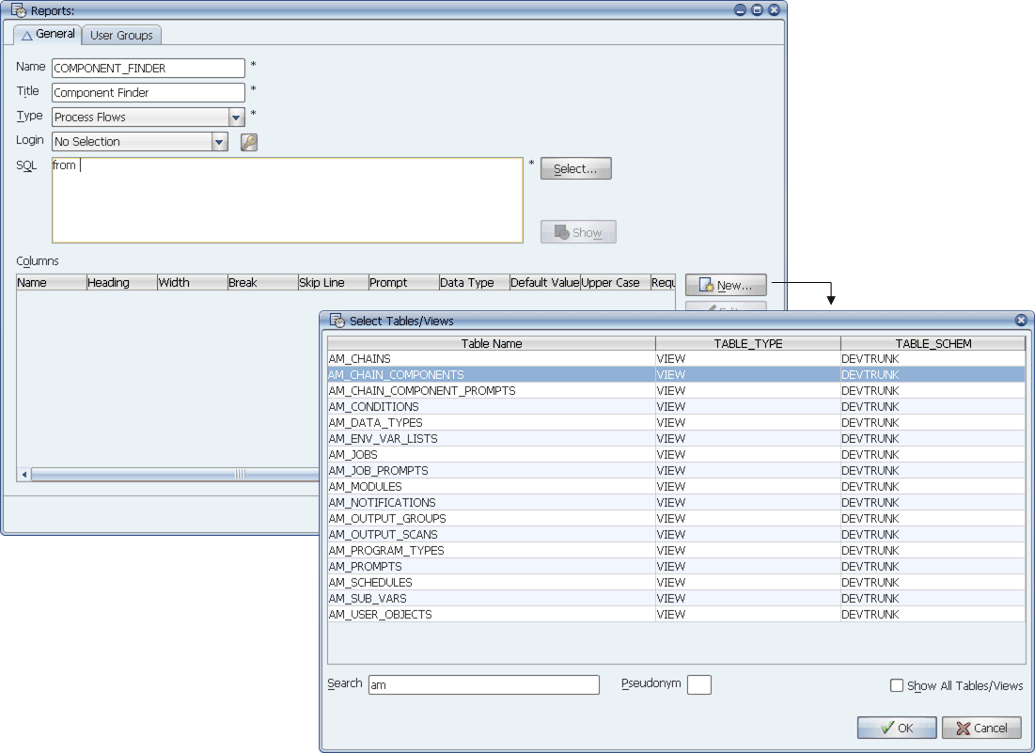Click the New... column button
The width and height of the screenshot is (1035, 753).
(726, 285)
